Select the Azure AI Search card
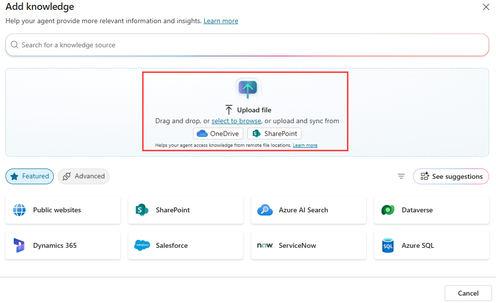This screenshot has width=496, height=303. click(309, 210)
